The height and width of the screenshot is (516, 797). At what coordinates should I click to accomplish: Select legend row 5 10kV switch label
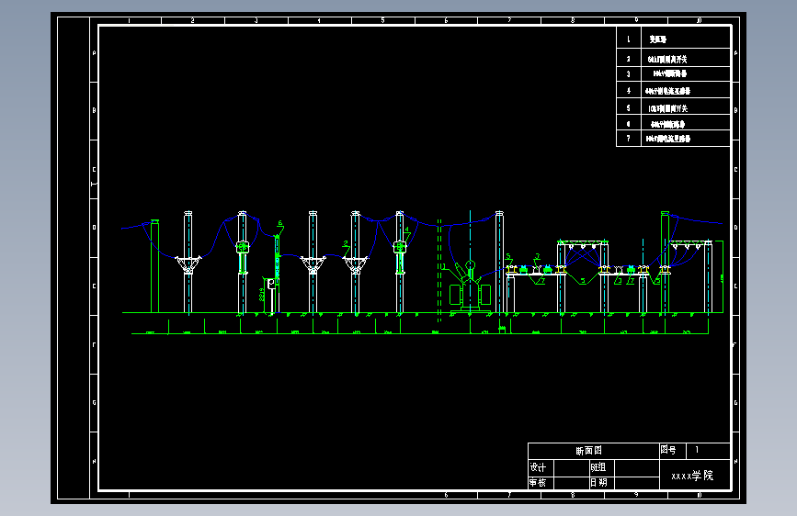tap(668, 108)
